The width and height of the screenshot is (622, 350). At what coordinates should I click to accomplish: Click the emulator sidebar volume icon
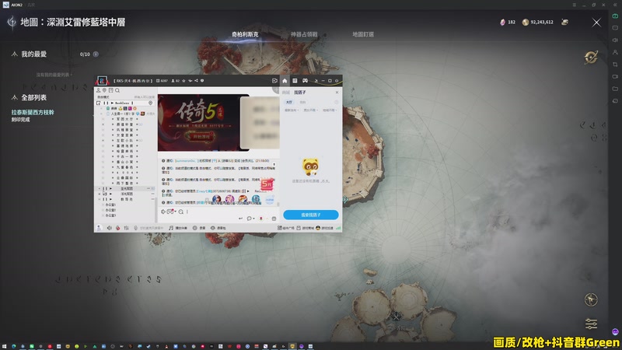(615, 40)
